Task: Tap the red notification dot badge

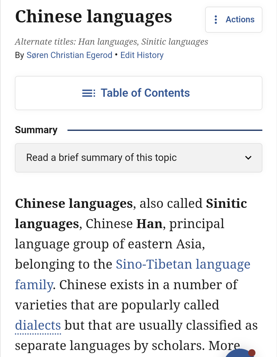Action: click(x=252, y=353)
